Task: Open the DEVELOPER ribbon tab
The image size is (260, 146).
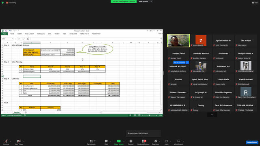Action: (x=73, y=34)
